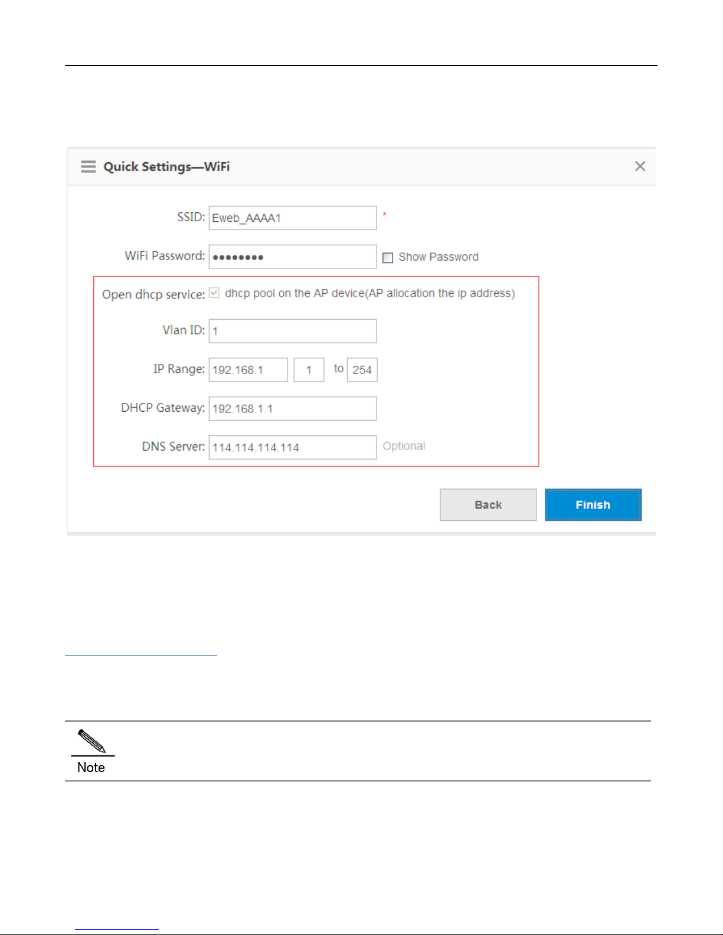The width and height of the screenshot is (723, 935).
Task: Select the Vlan ID text box
Action: tap(293, 331)
